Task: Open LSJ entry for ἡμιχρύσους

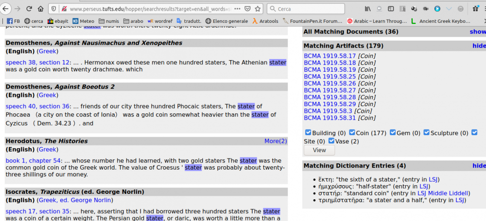Action: coord(424,187)
